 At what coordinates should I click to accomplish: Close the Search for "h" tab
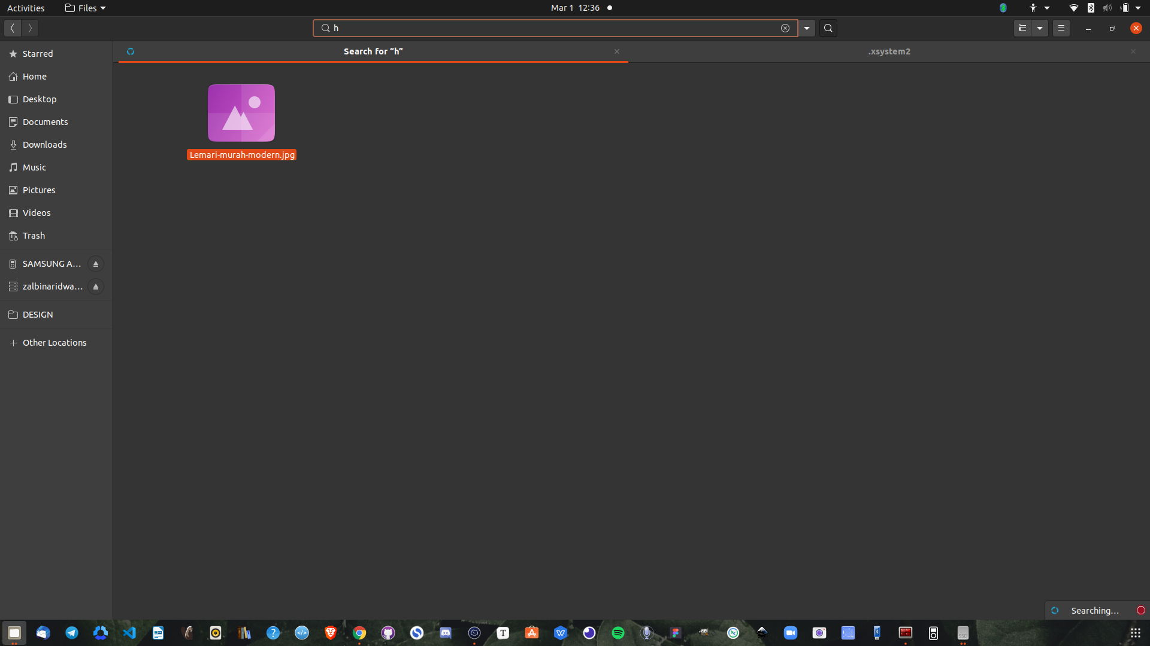[x=617, y=51]
